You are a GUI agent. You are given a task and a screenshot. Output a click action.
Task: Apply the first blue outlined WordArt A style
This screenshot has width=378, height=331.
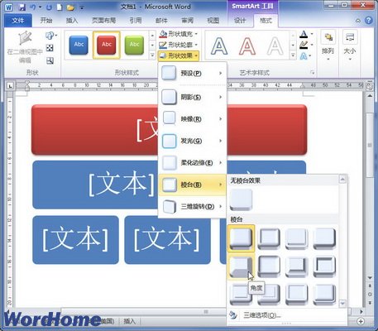coord(219,46)
